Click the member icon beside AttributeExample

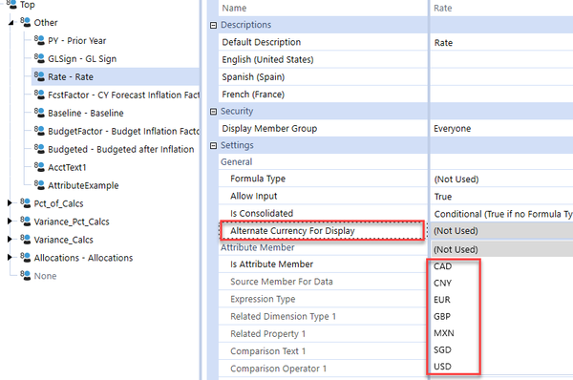coord(39,184)
